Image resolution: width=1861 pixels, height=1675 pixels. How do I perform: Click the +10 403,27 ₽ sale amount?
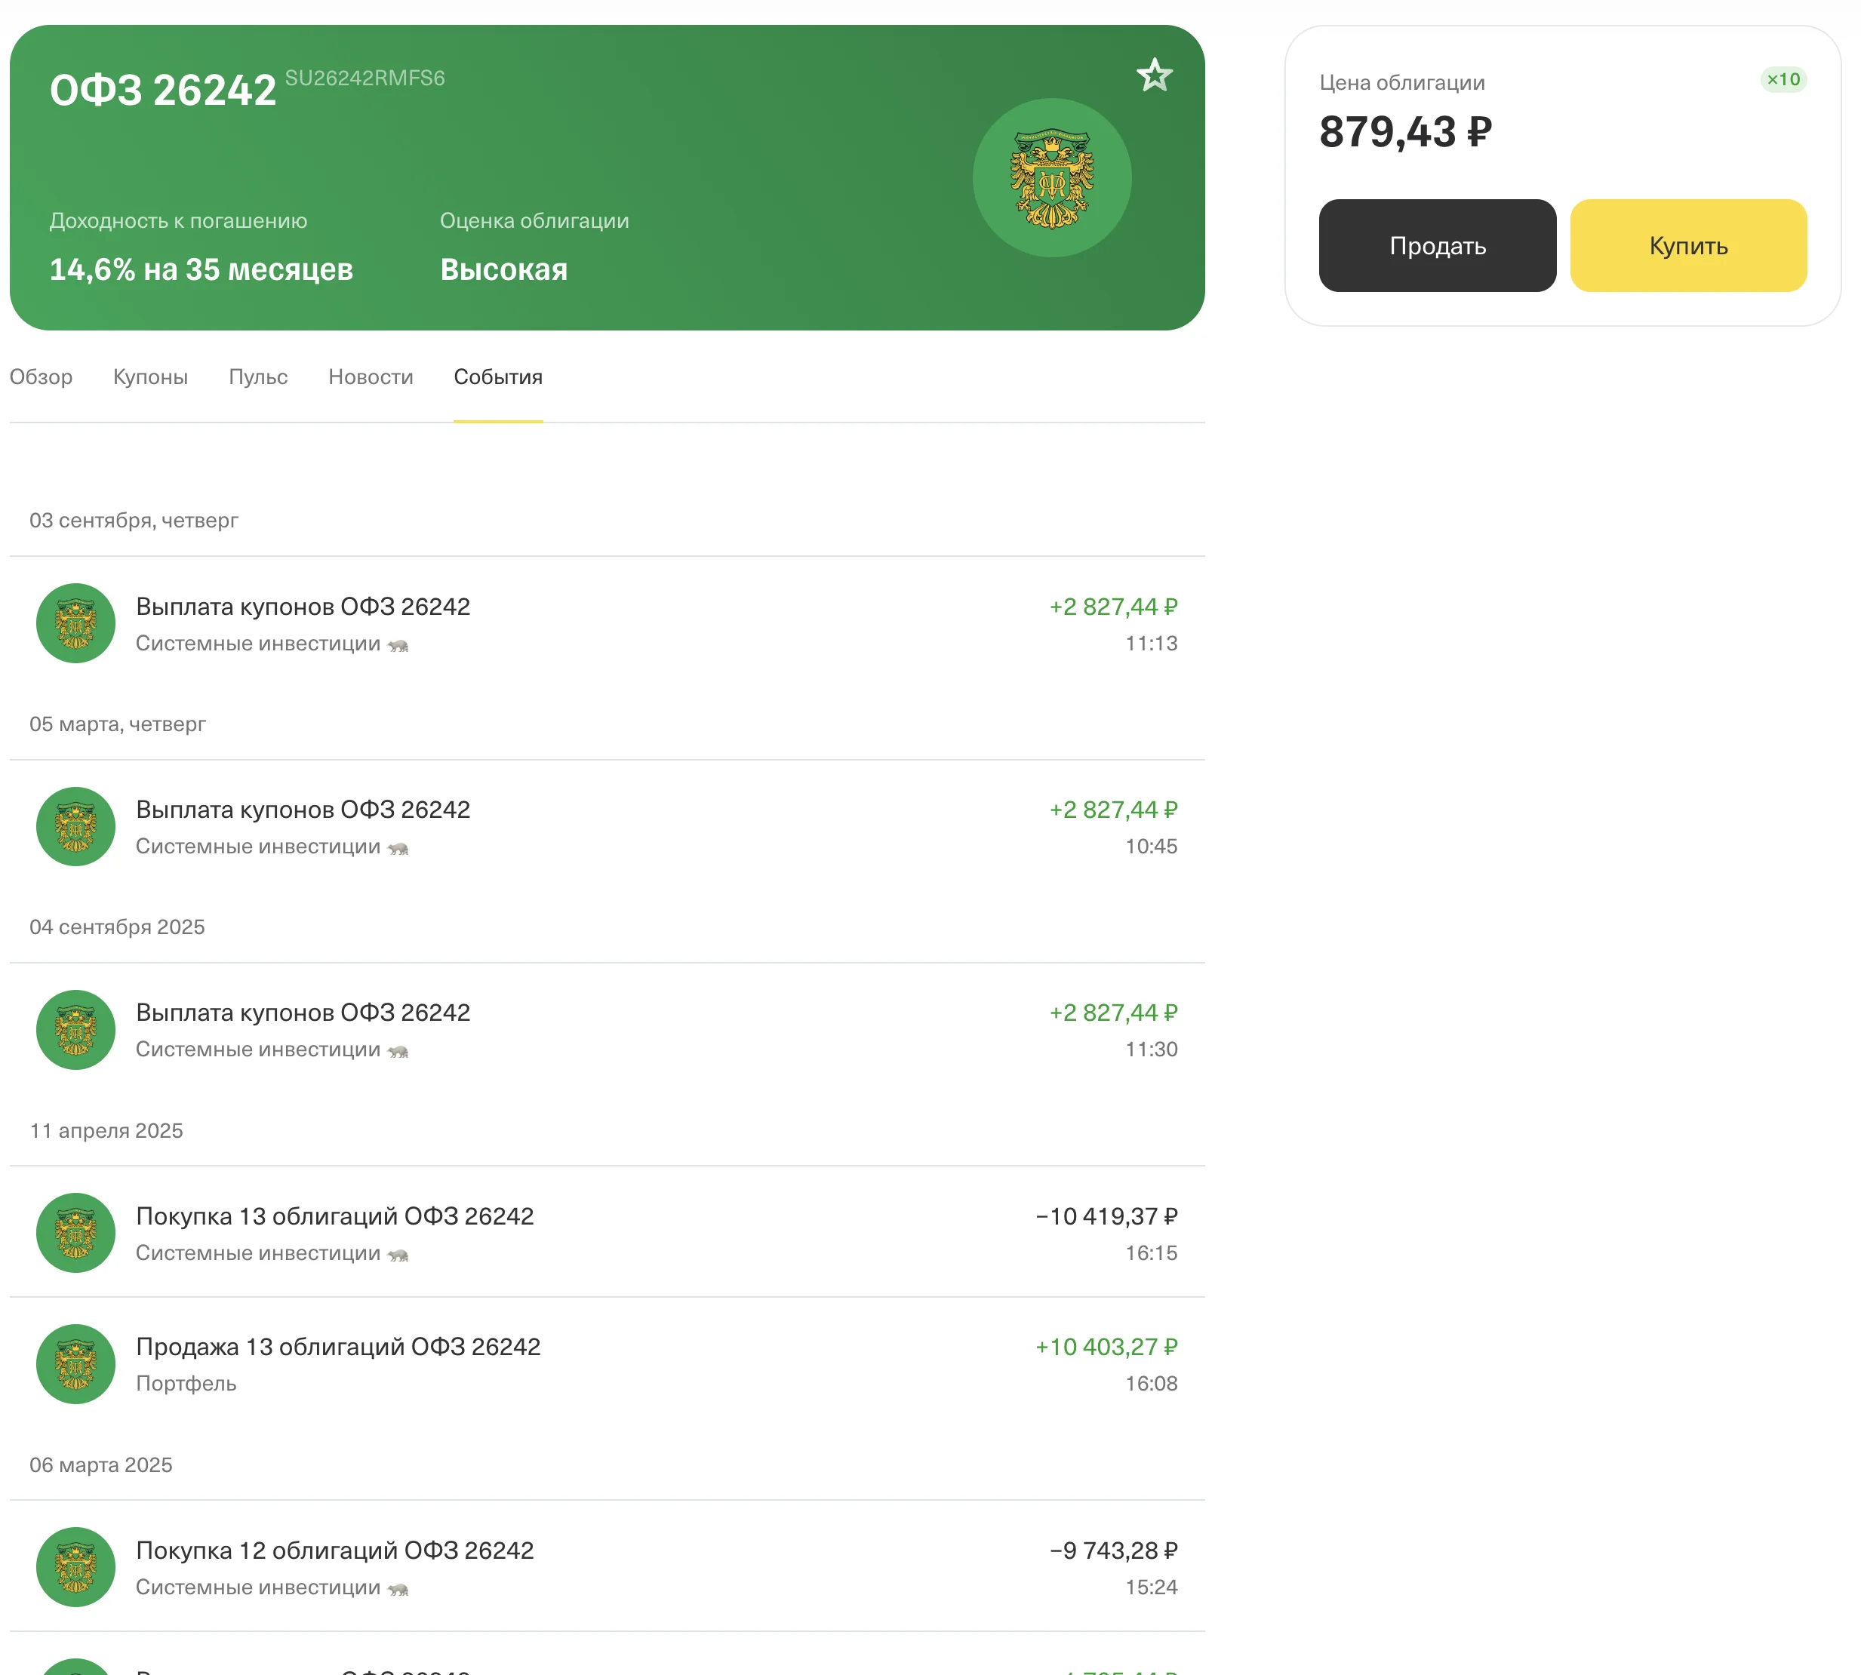coord(1106,1347)
